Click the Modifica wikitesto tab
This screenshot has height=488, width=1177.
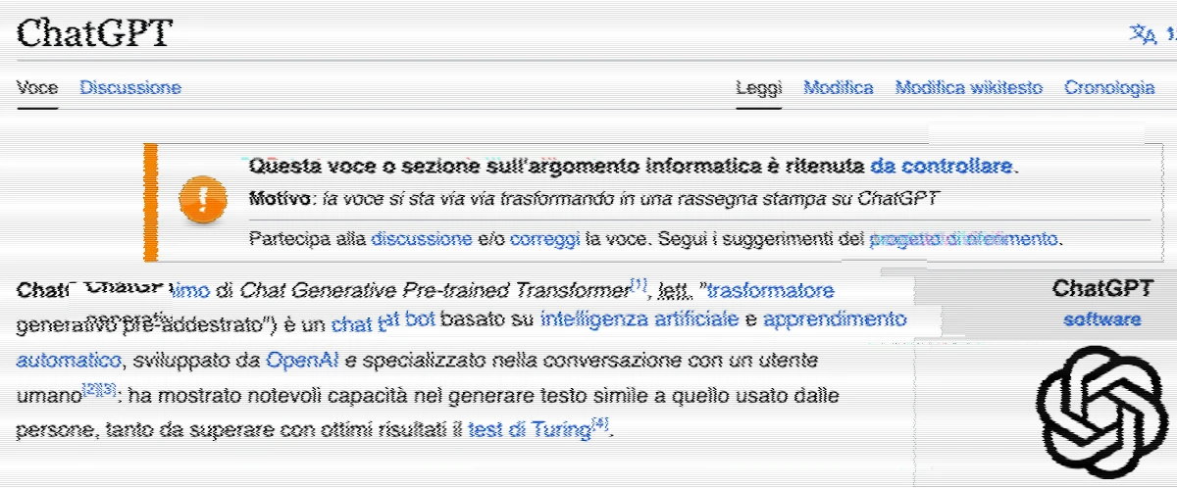(969, 88)
